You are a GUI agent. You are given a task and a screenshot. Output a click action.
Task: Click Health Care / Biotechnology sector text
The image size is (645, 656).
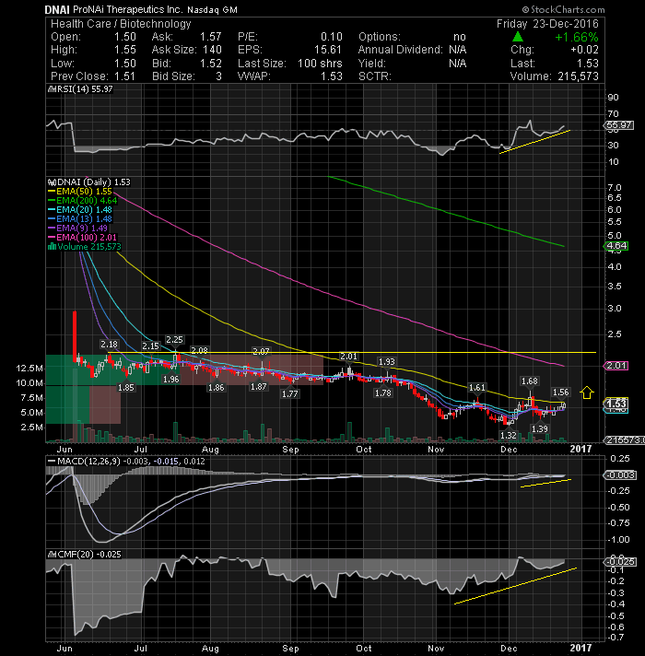pos(121,24)
